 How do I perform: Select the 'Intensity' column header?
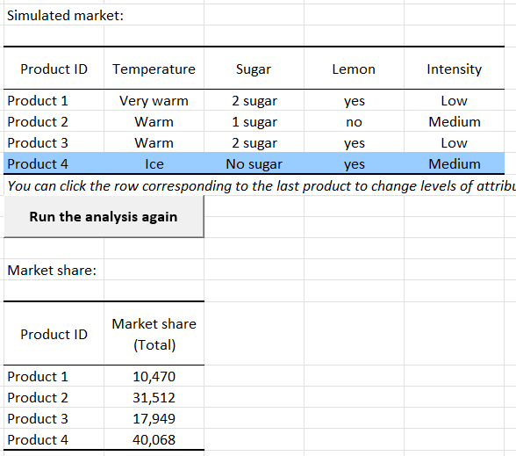click(x=455, y=69)
